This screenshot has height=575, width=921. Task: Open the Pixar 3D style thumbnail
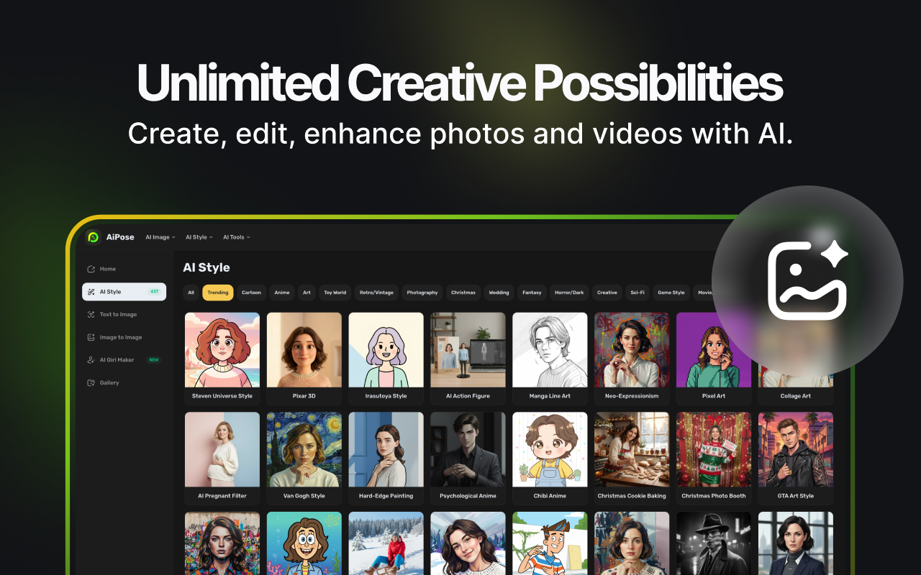point(304,350)
